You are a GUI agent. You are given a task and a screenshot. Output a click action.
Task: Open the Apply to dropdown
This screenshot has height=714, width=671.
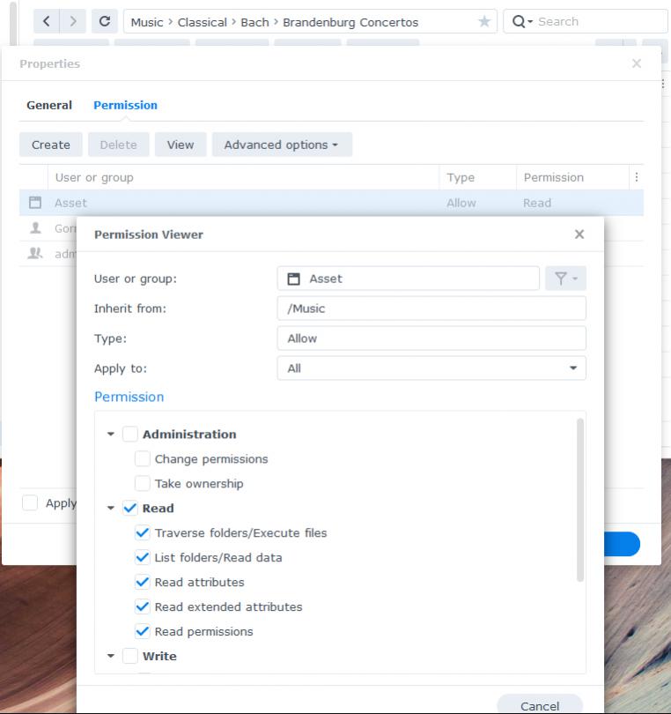coord(431,368)
